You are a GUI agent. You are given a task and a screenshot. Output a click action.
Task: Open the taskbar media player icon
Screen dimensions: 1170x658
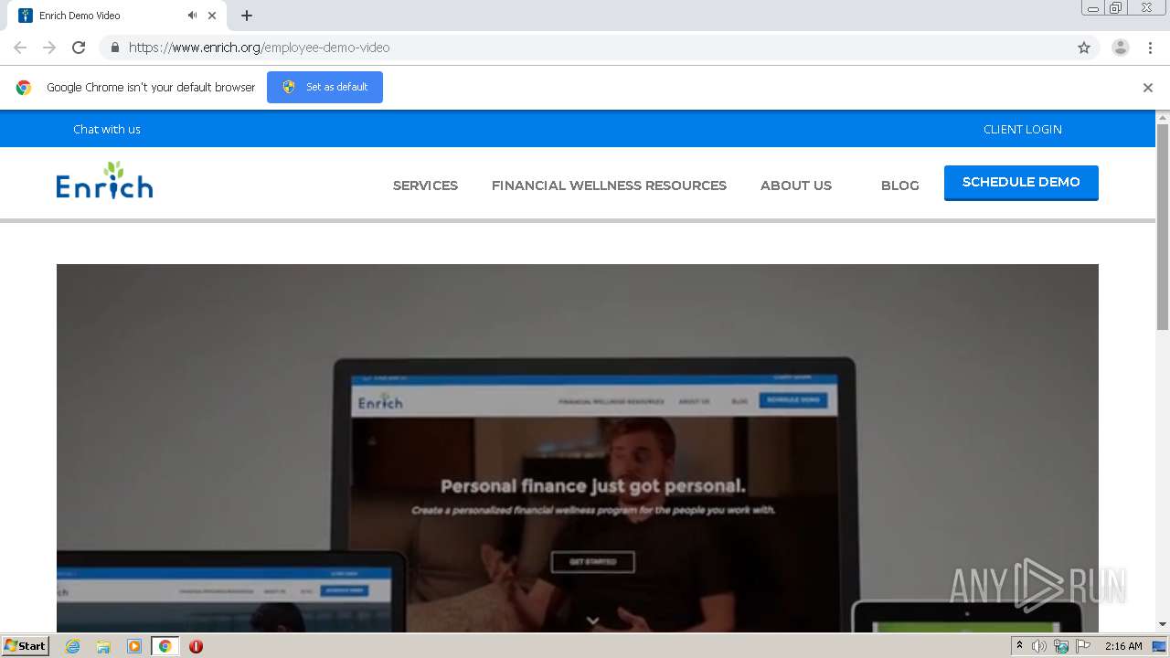point(134,646)
